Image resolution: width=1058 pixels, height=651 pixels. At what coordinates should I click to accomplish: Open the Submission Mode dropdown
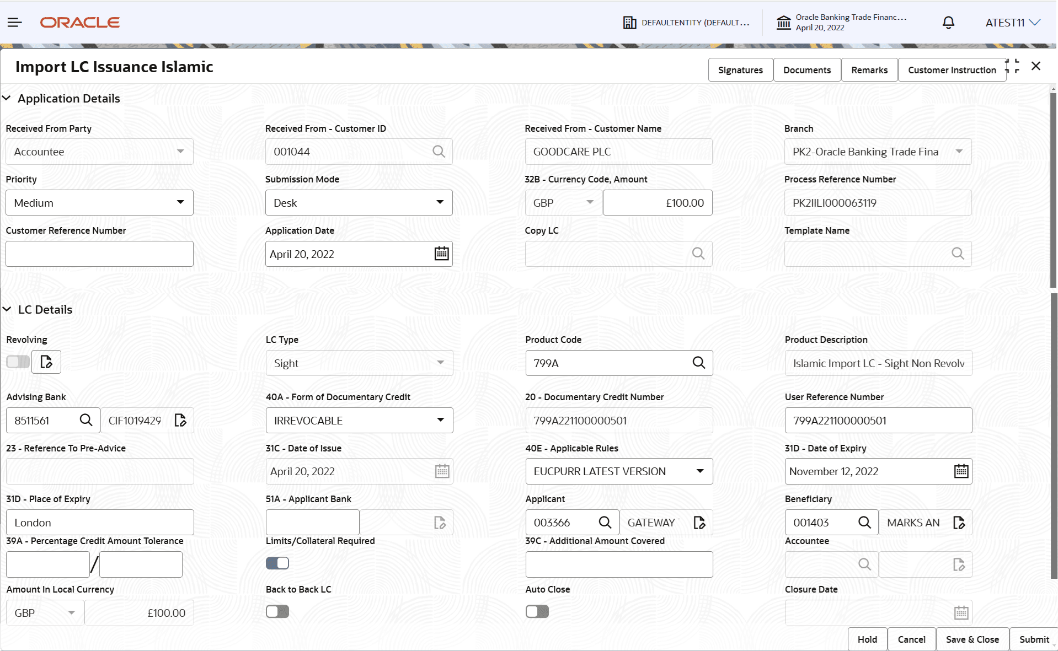359,203
